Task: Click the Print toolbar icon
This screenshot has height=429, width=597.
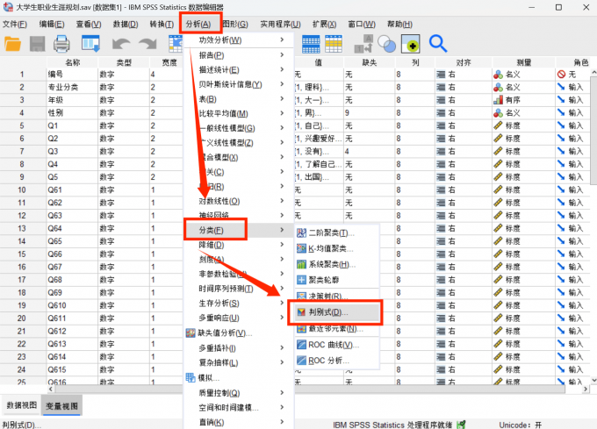Action: click(x=61, y=44)
